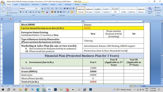Open Windows Start menu
163x92 pixels.
tap(3, 89)
